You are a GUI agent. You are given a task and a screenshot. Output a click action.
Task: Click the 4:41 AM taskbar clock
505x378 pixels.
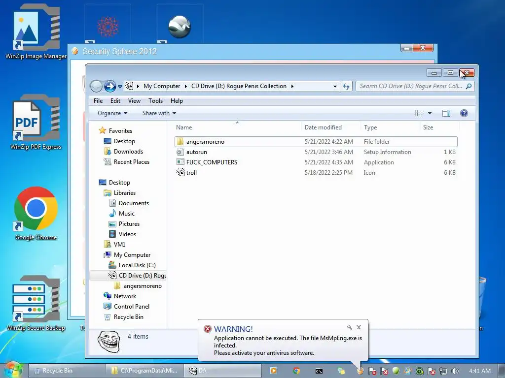480,371
